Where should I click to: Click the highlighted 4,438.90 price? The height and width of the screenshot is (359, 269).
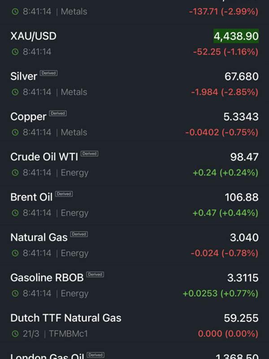pyautogui.click(x=236, y=36)
